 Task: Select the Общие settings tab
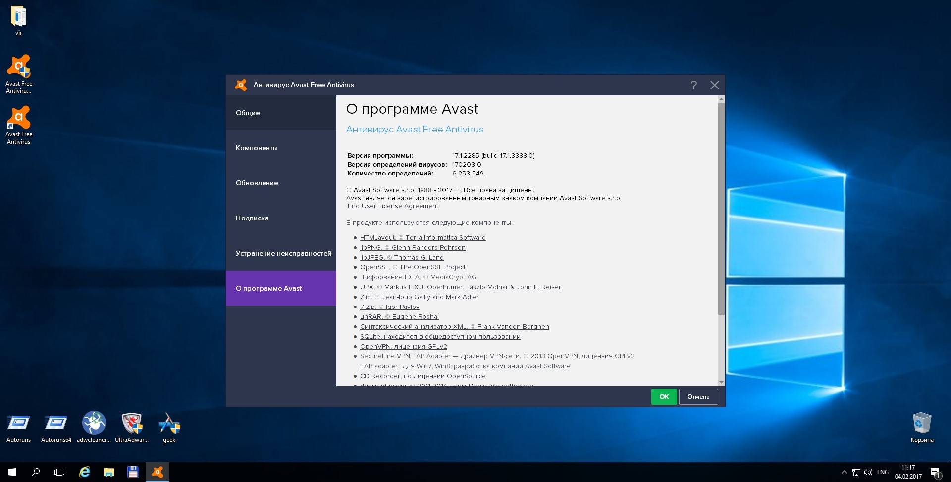[x=281, y=113]
